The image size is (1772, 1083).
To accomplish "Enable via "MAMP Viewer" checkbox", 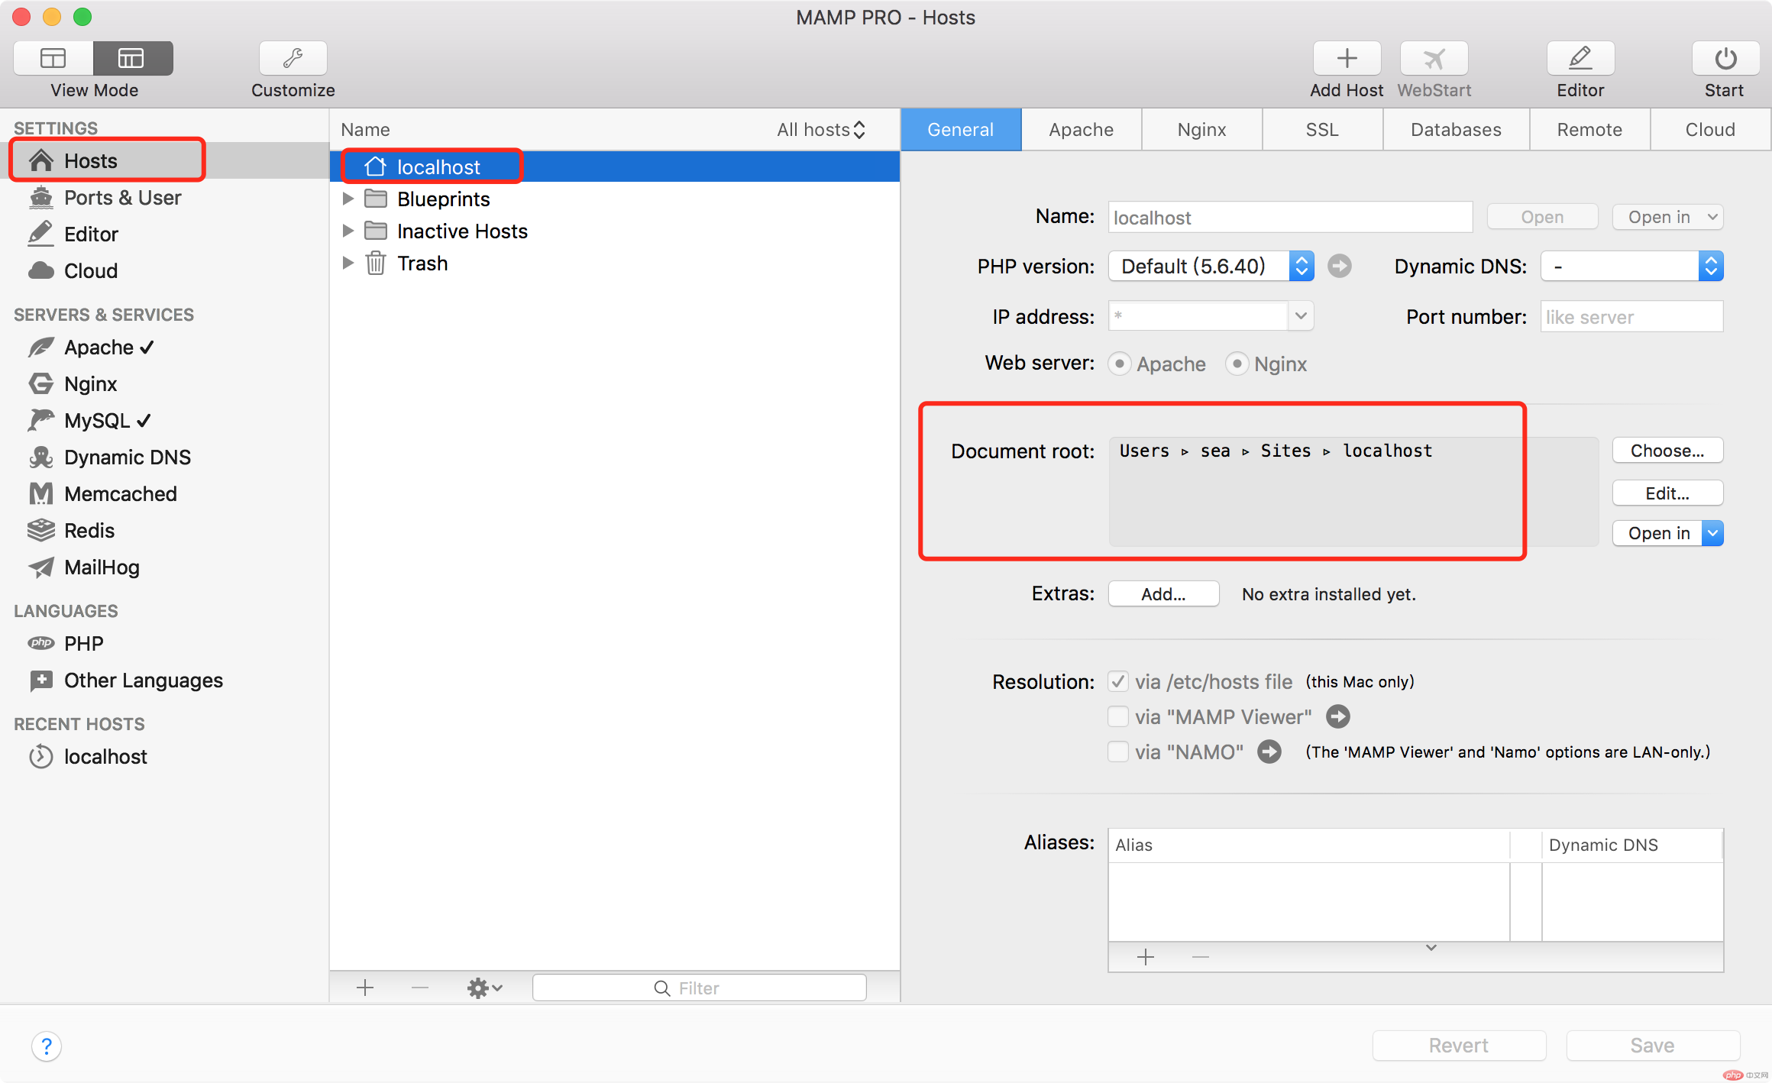I will pyautogui.click(x=1118, y=716).
